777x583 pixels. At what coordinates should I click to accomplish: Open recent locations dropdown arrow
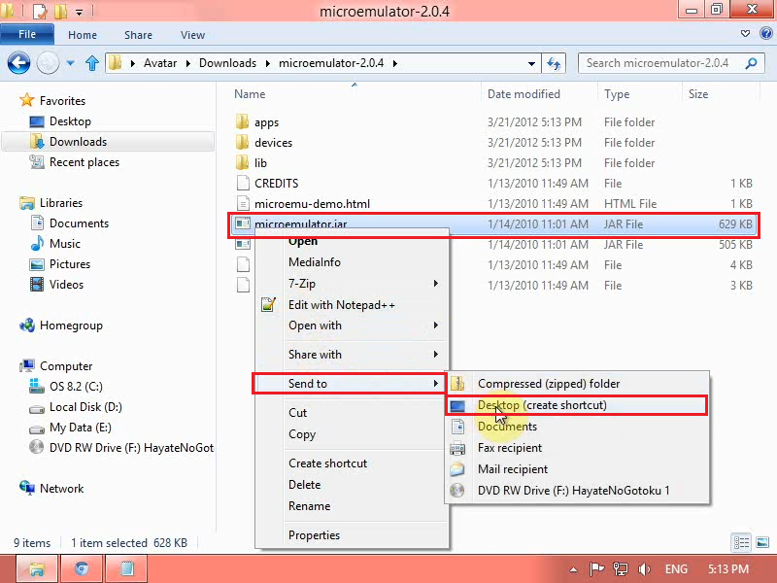70,63
